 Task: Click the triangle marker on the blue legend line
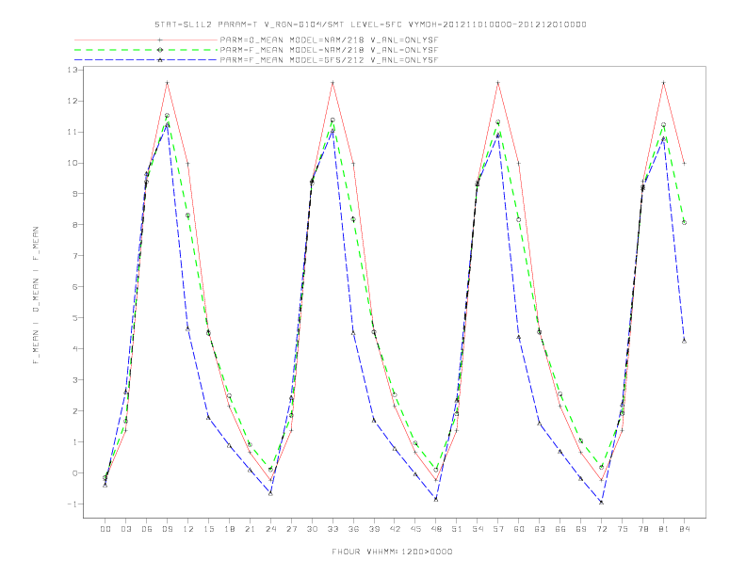(160, 60)
